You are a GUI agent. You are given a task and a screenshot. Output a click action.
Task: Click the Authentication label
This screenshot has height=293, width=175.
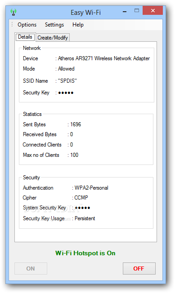click(x=38, y=188)
